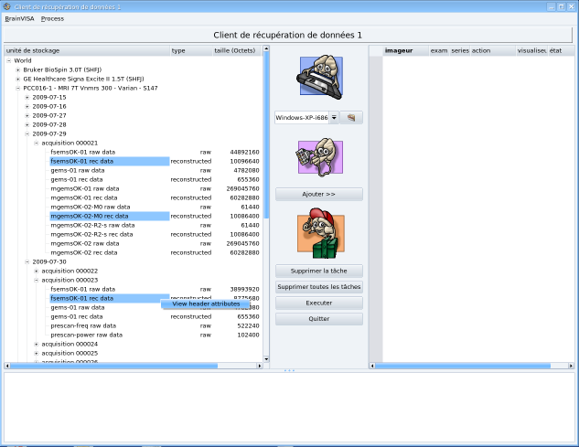The width and height of the screenshot is (579, 447).
Task: Open the Process menu
Action: click(x=52, y=18)
